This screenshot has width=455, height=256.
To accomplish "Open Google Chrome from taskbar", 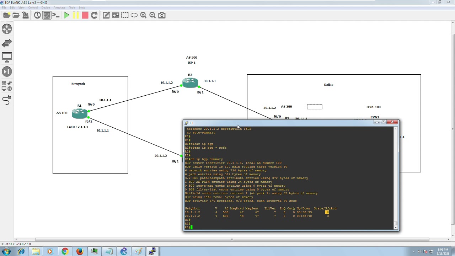I will pyautogui.click(x=65, y=252).
